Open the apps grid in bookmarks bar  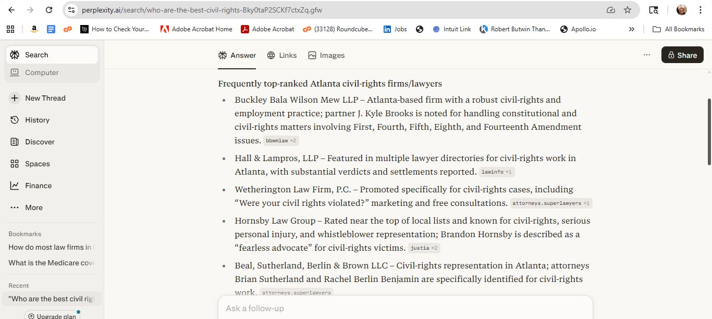coord(10,29)
